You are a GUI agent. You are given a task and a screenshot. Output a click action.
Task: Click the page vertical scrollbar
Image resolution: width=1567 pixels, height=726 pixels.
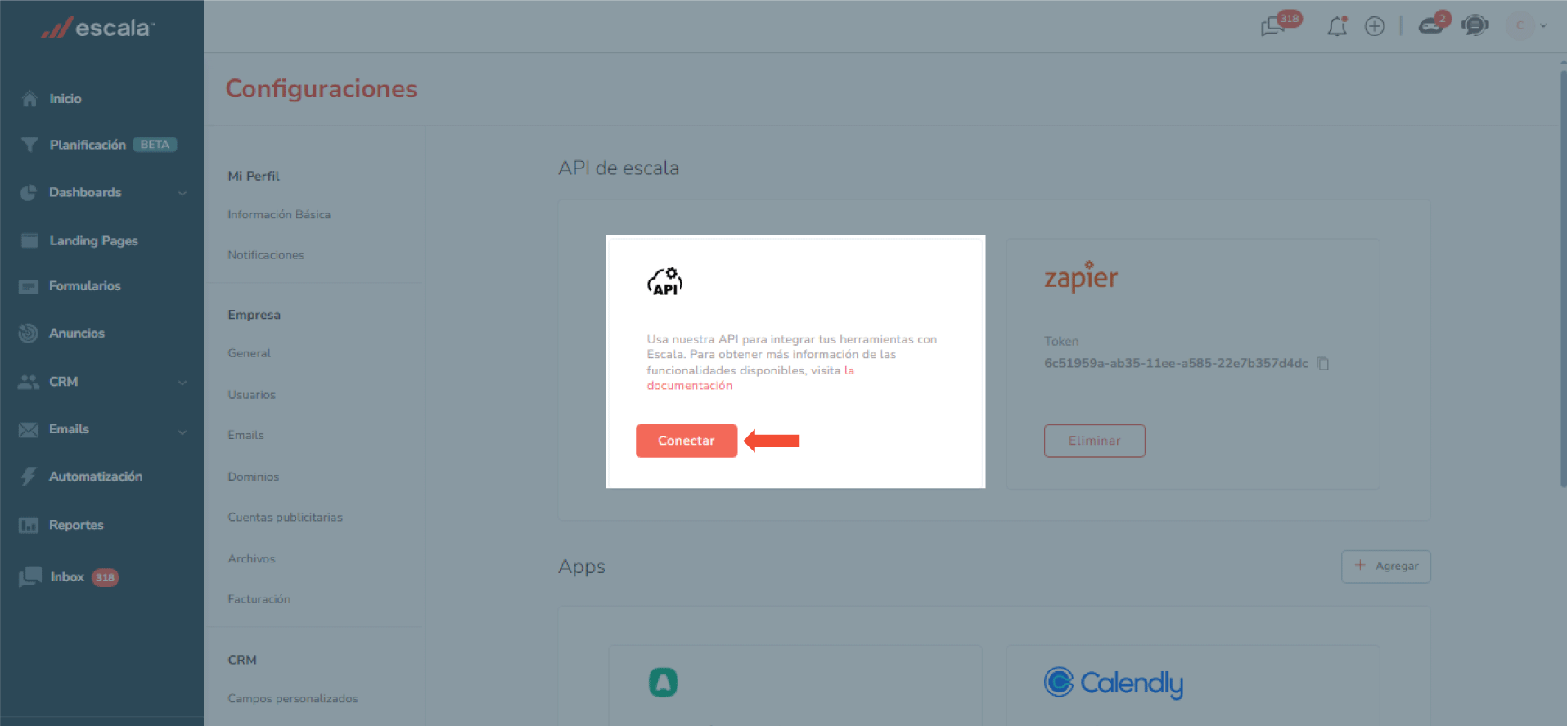point(1563,278)
